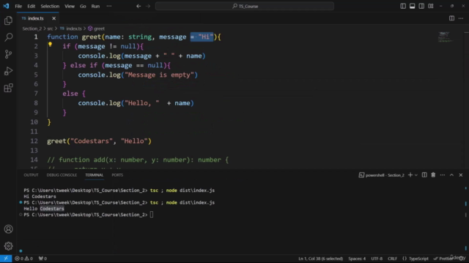Open the terminal launch profile dropdown arrow
469x263 pixels.
pos(416,175)
